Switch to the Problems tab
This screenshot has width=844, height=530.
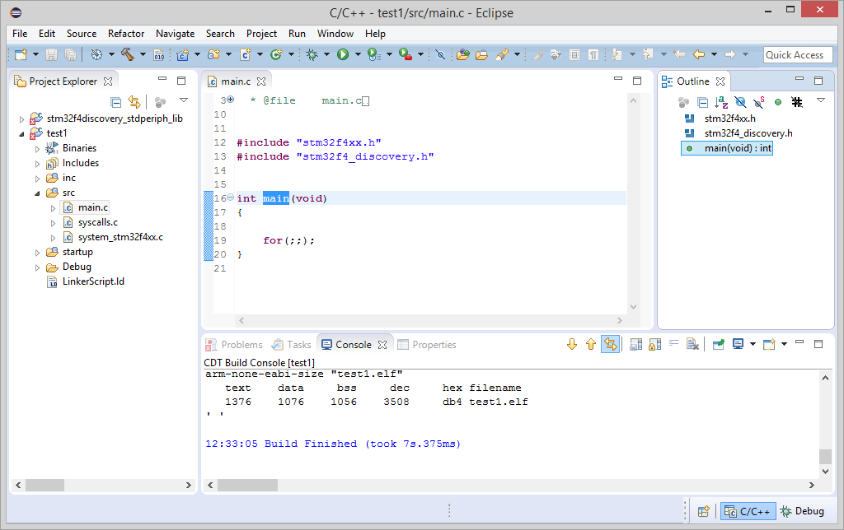(x=241, y=345)
